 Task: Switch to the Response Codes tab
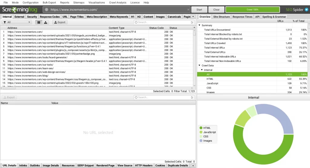pyautogui.click(x=50, y=17)
